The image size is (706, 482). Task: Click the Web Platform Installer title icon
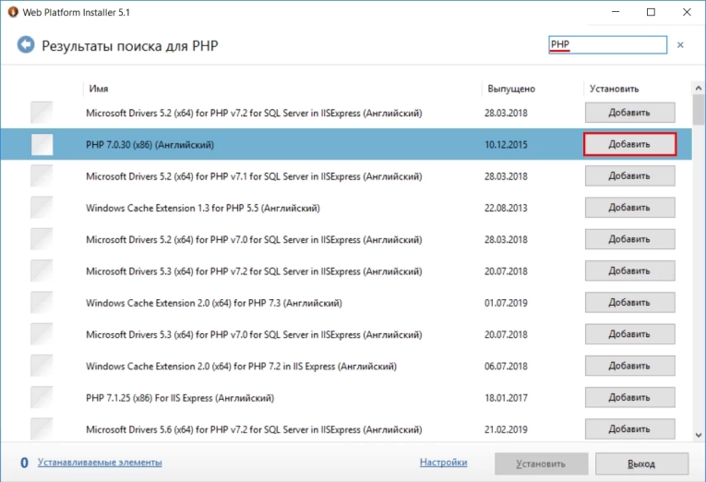click(13, 12)
